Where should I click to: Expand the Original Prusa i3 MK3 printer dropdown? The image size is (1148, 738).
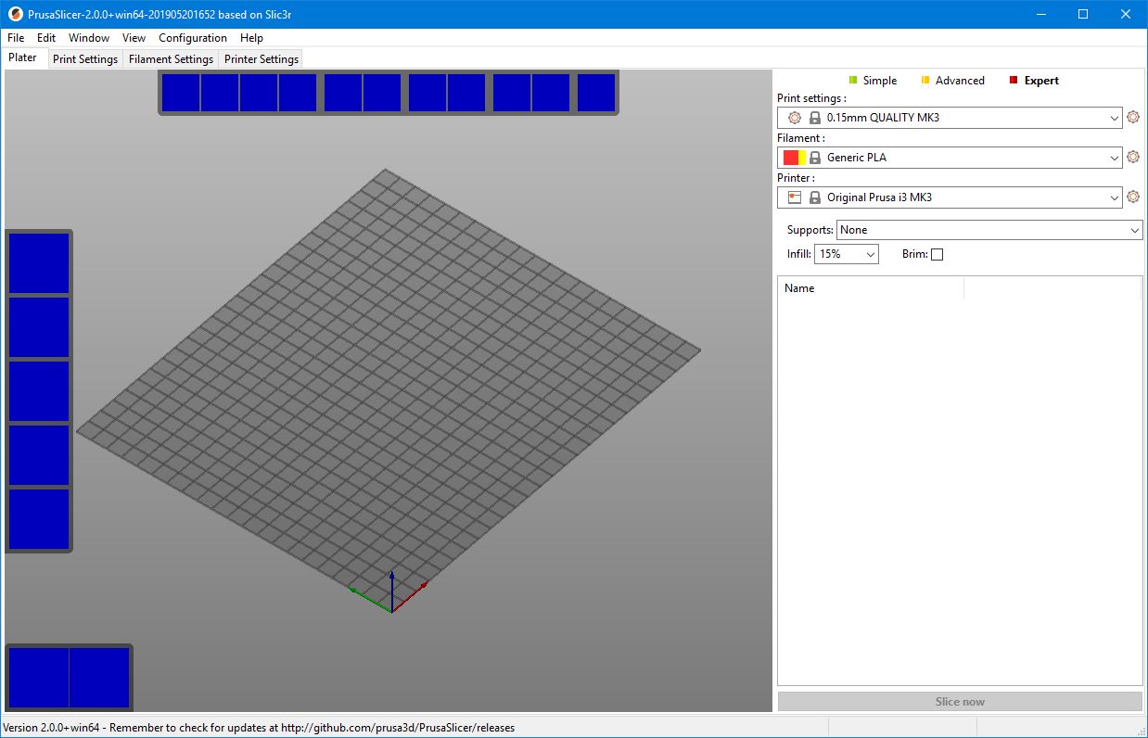point(1115,197)
